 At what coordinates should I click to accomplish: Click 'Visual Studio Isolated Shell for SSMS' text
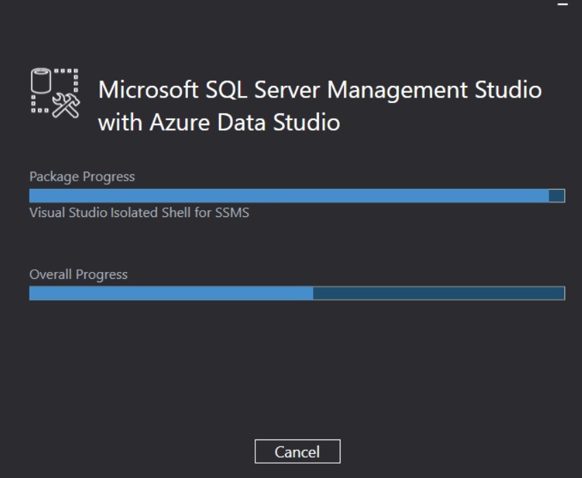tap(139, 212)
